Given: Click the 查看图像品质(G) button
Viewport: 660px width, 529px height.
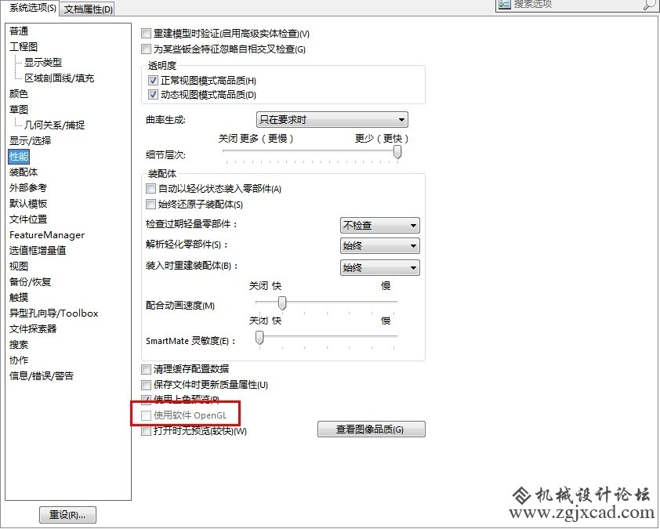Looking at the screenshot, I should pos(372,429).
